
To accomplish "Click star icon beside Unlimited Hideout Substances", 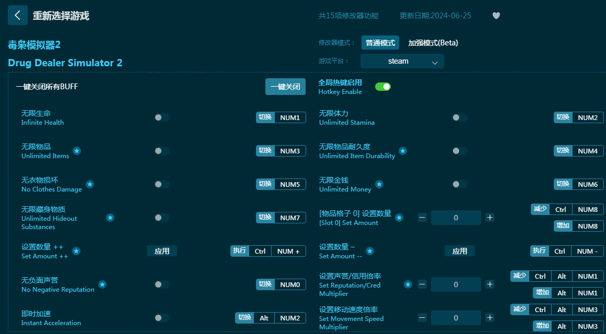I will point(110,218).
